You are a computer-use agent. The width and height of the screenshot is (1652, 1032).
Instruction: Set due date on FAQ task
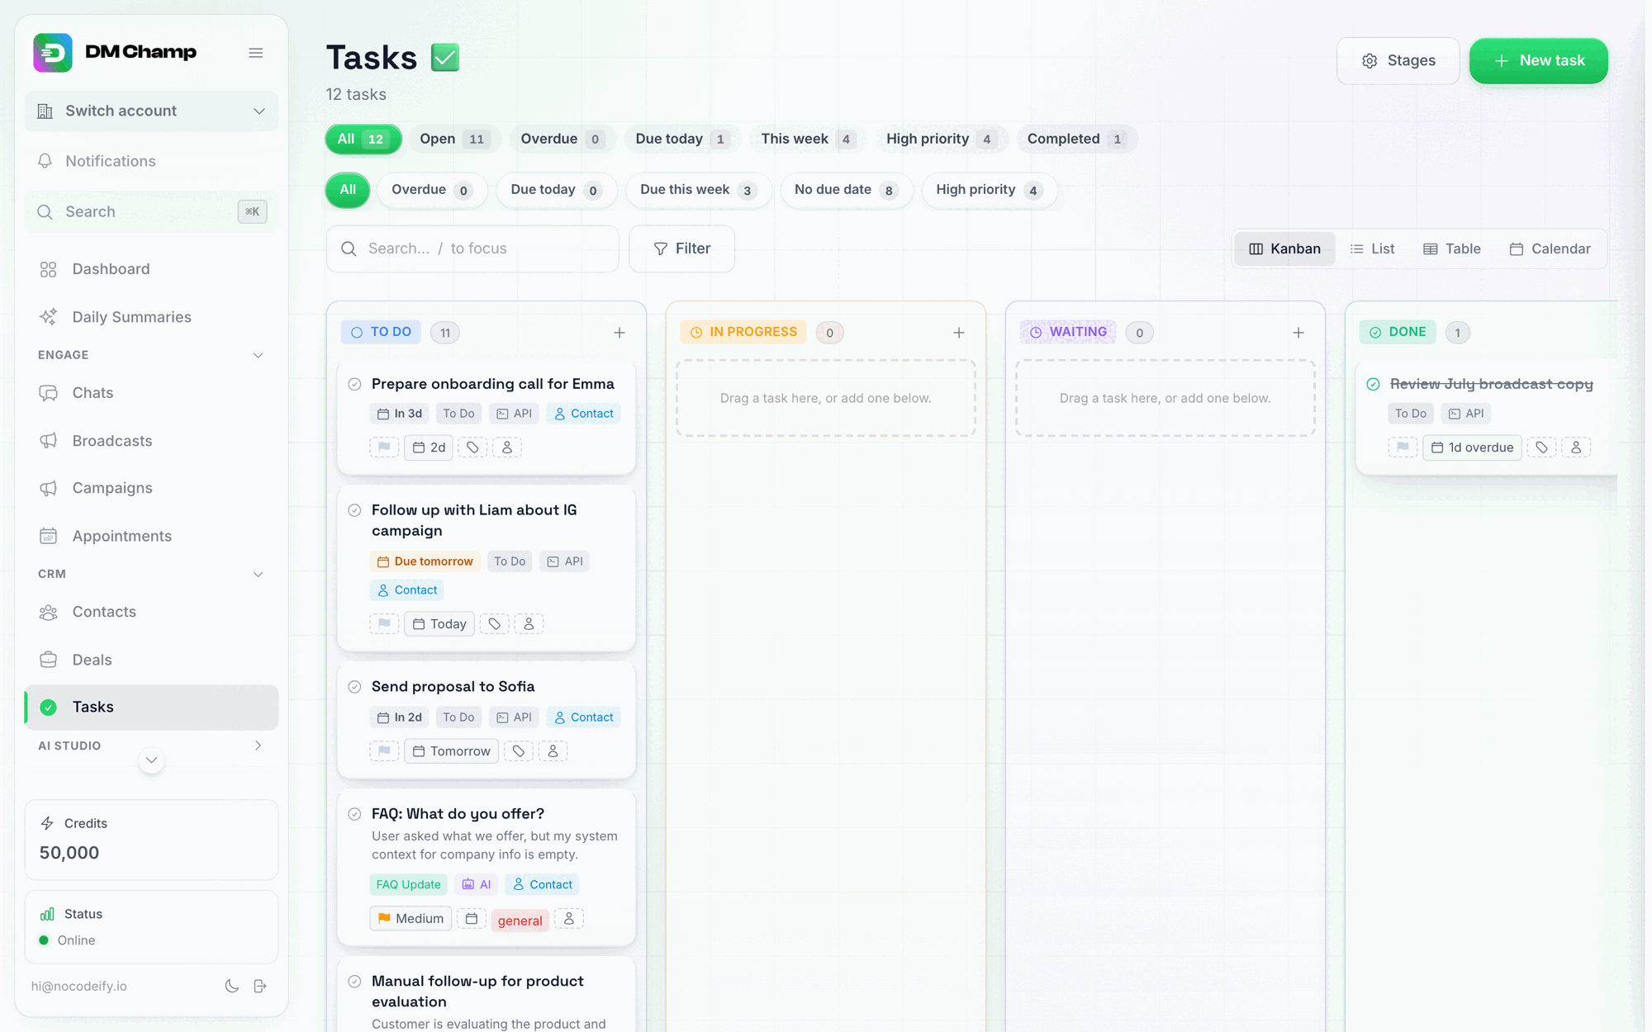(x=472, y=919)
